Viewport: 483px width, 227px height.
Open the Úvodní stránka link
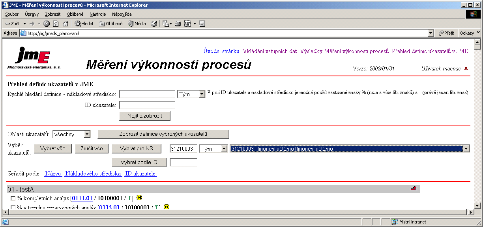(x=221, y=51)
